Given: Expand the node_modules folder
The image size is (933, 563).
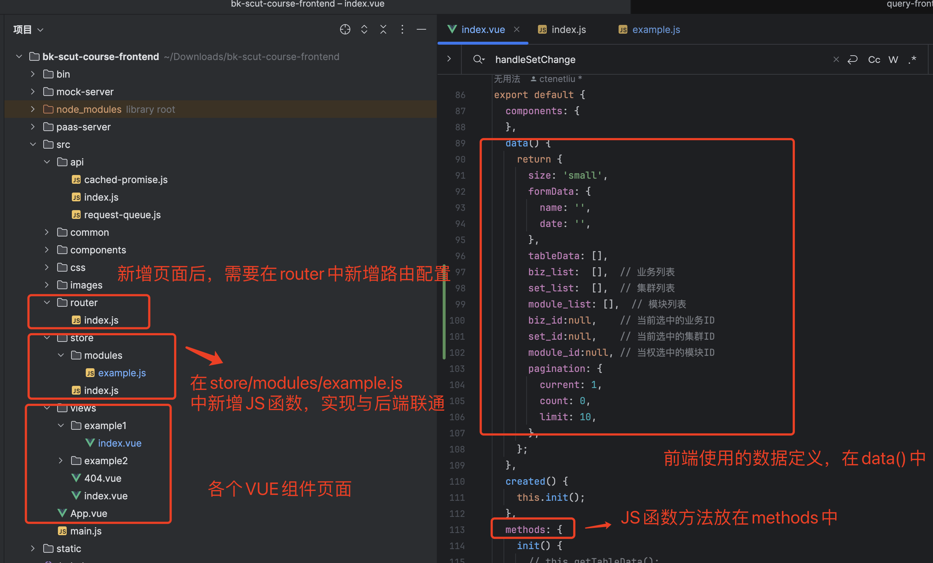Looking at the screenshot, I should click(x=33, y=109).
